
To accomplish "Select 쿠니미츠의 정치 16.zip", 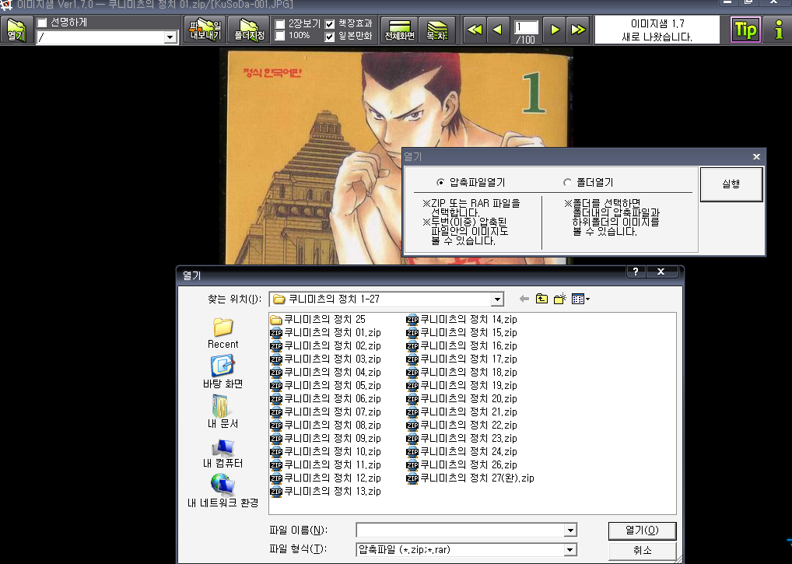I will coord(461,346).
